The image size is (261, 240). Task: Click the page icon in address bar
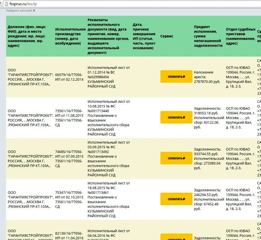(x=7, y=4)
